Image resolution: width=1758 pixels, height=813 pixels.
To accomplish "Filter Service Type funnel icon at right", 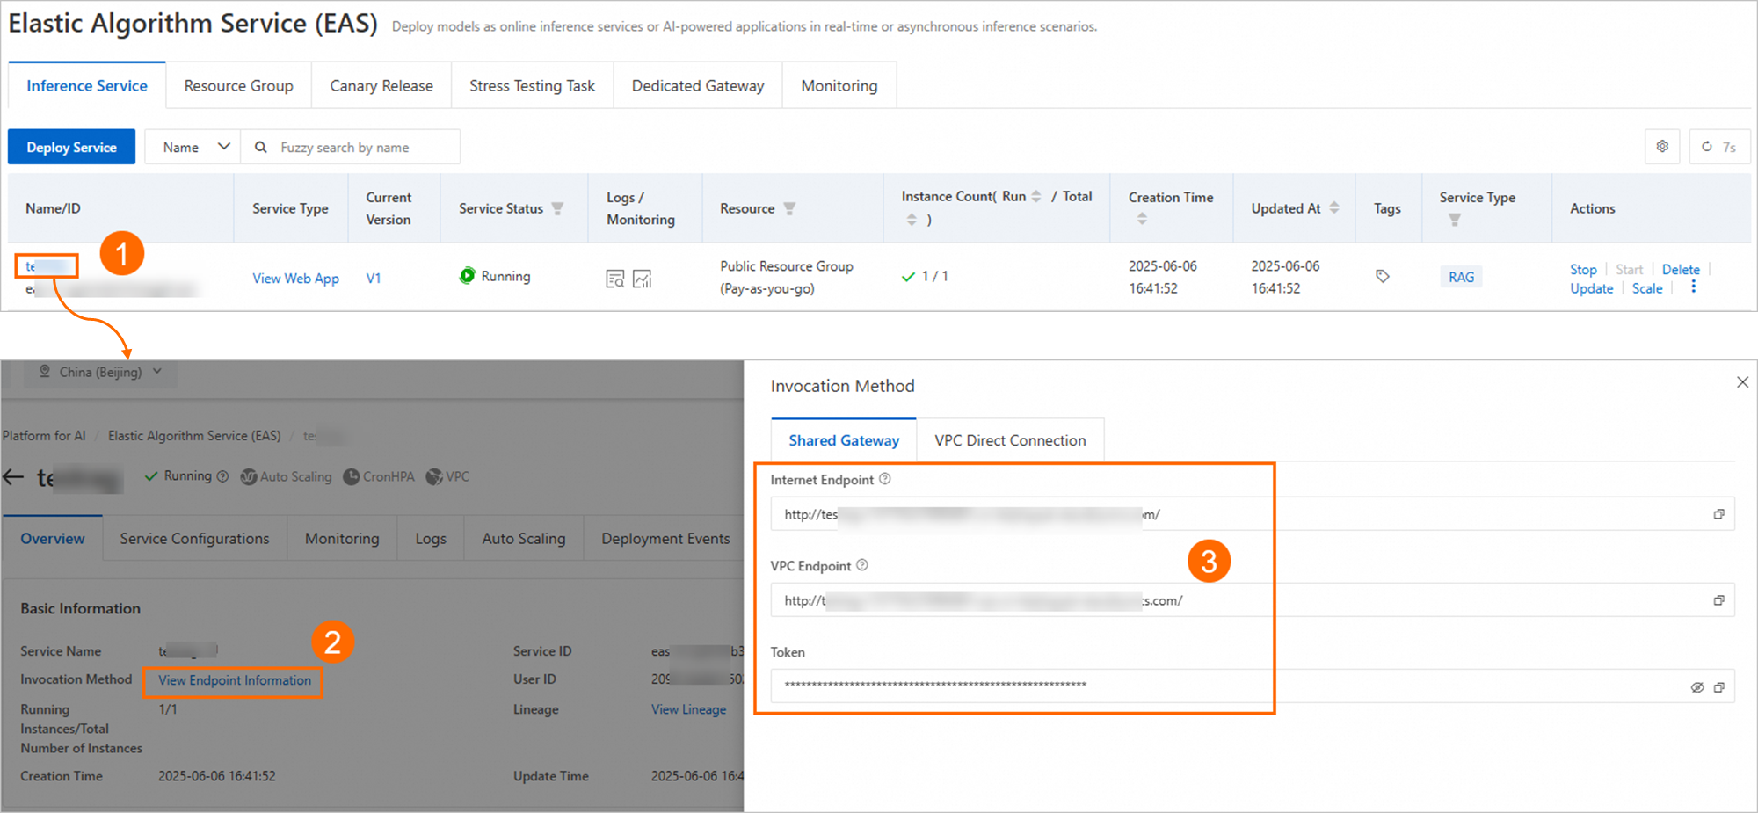I will pyautogui.click(x=1455, y=220).
